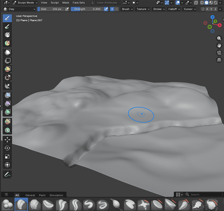
Task: Select the Move tool
Action: click(7, 140)
